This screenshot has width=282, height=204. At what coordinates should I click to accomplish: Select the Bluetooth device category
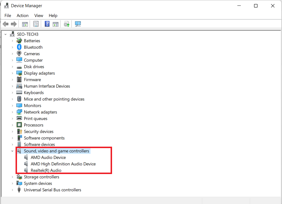pos(33,47)
